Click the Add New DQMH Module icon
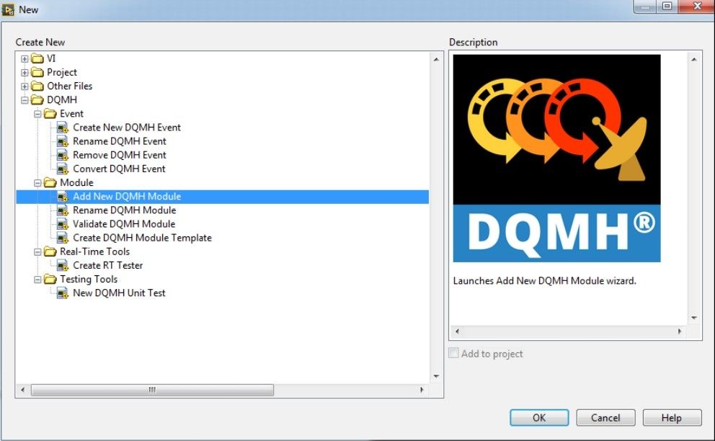Screen dimensions: 715x441 coord(63,197)
